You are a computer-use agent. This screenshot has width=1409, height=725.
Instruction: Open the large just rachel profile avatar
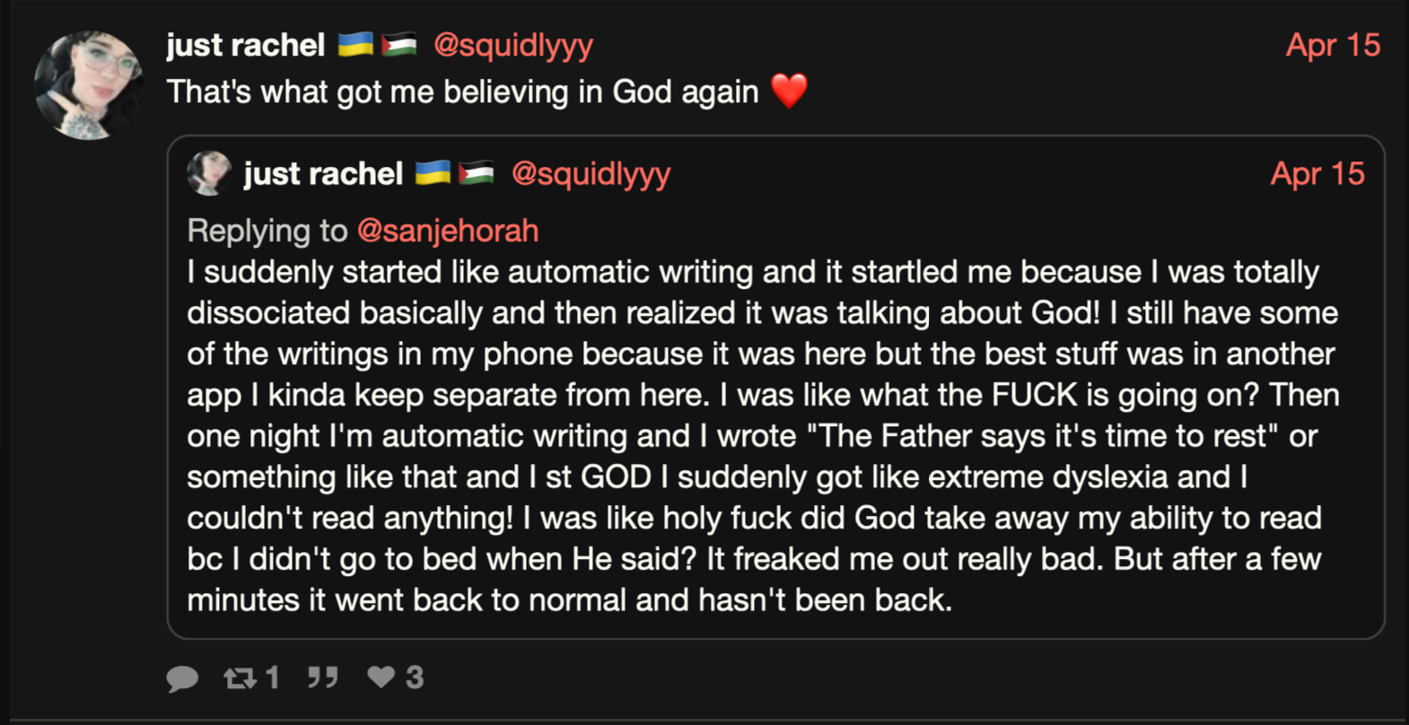pyautogui.click(x=87, y=85)
